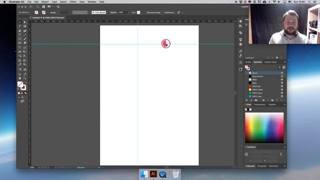Select the Column Graph tool
320x180 pixels.
point(25,69)
